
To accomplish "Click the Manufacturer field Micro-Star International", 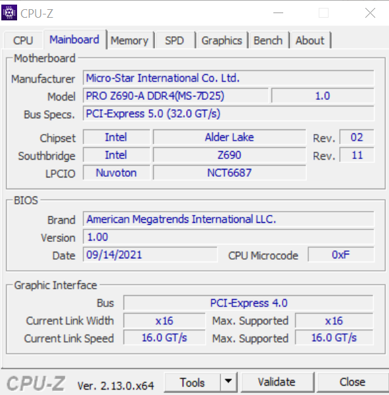I will [229, 78].
